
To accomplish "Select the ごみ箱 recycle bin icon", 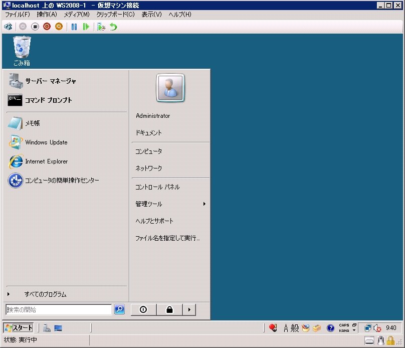I will [22, 51].
